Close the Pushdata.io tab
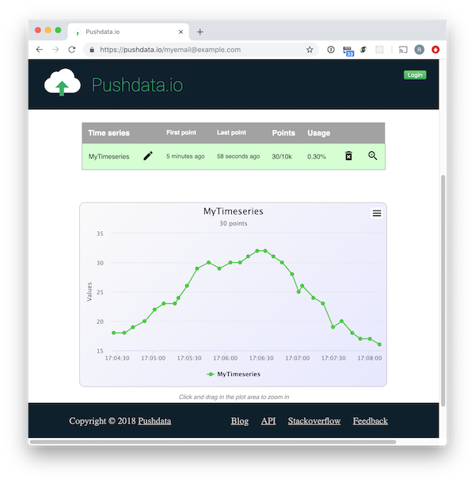Viewport: 475px width, 483px height. click(x=180, y=32)
